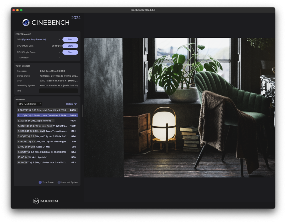Click the Details filter lines icon
This screenshot has height=223, width=286.
(x=76, y=104)
